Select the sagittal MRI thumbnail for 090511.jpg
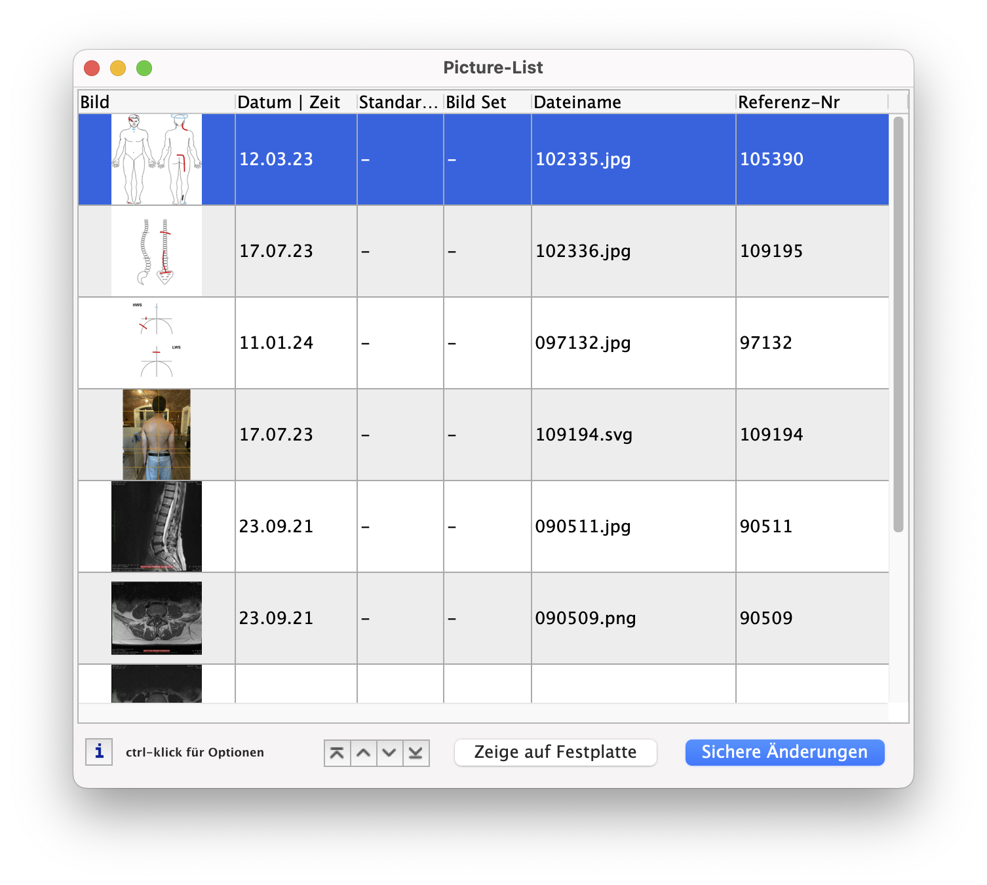 (x=157, y=526)
